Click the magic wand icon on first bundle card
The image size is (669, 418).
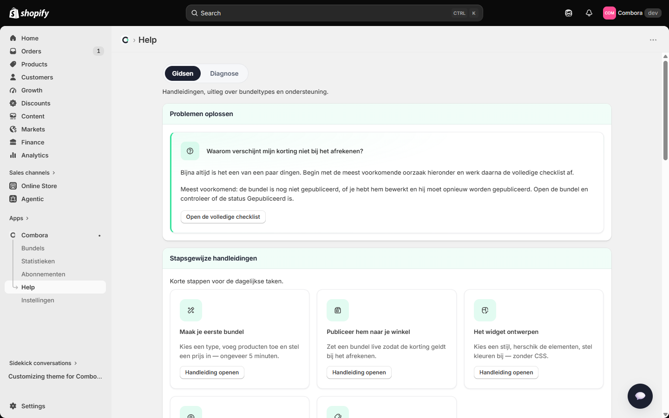(191, 310)
